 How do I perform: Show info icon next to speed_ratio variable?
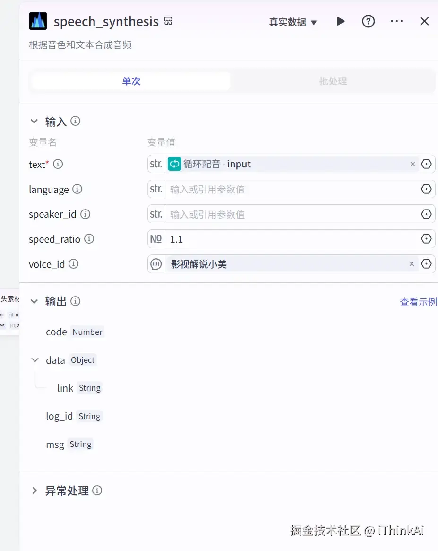coord(89,239)
